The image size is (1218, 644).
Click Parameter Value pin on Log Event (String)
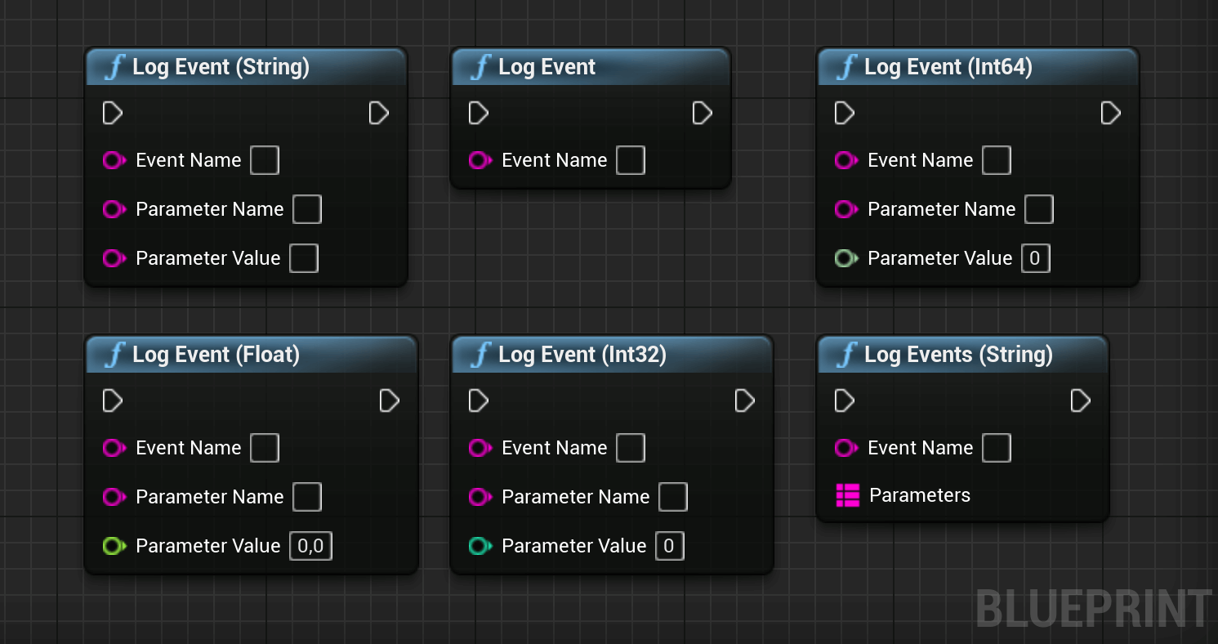click(114, 258)
